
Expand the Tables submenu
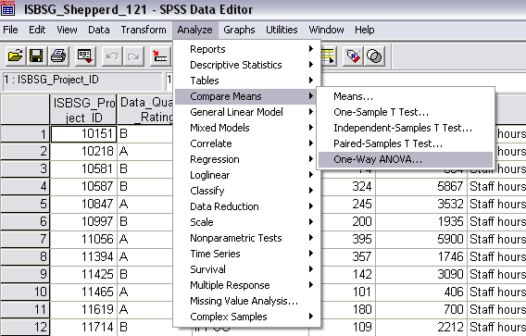coord(247,81)
